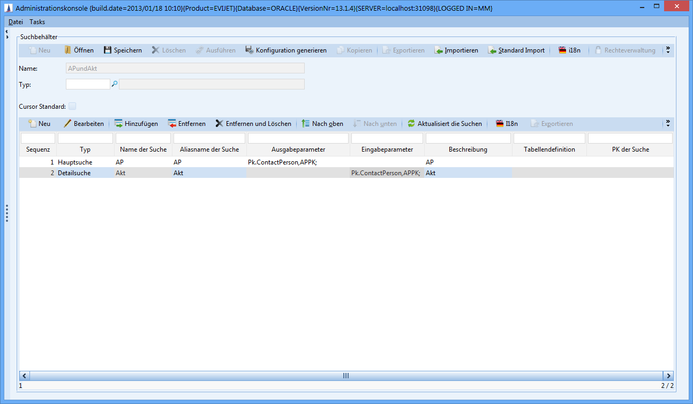The image size is (693, 404).
Task: Open i18n German flag in top toolbar
Action: 562,50
